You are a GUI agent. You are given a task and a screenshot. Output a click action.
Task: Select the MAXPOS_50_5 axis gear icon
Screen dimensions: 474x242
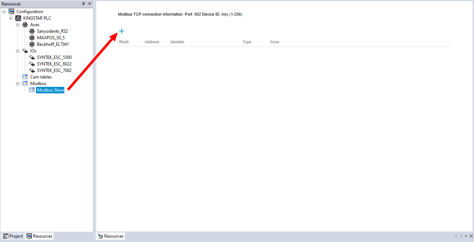32,38
